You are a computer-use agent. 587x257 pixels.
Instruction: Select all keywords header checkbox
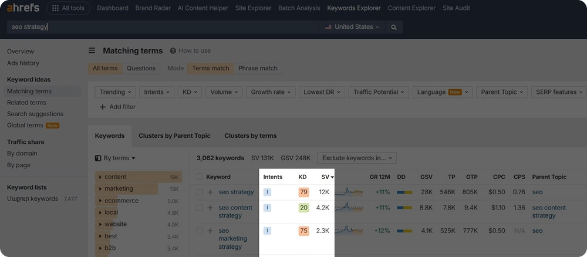[200, 177]
